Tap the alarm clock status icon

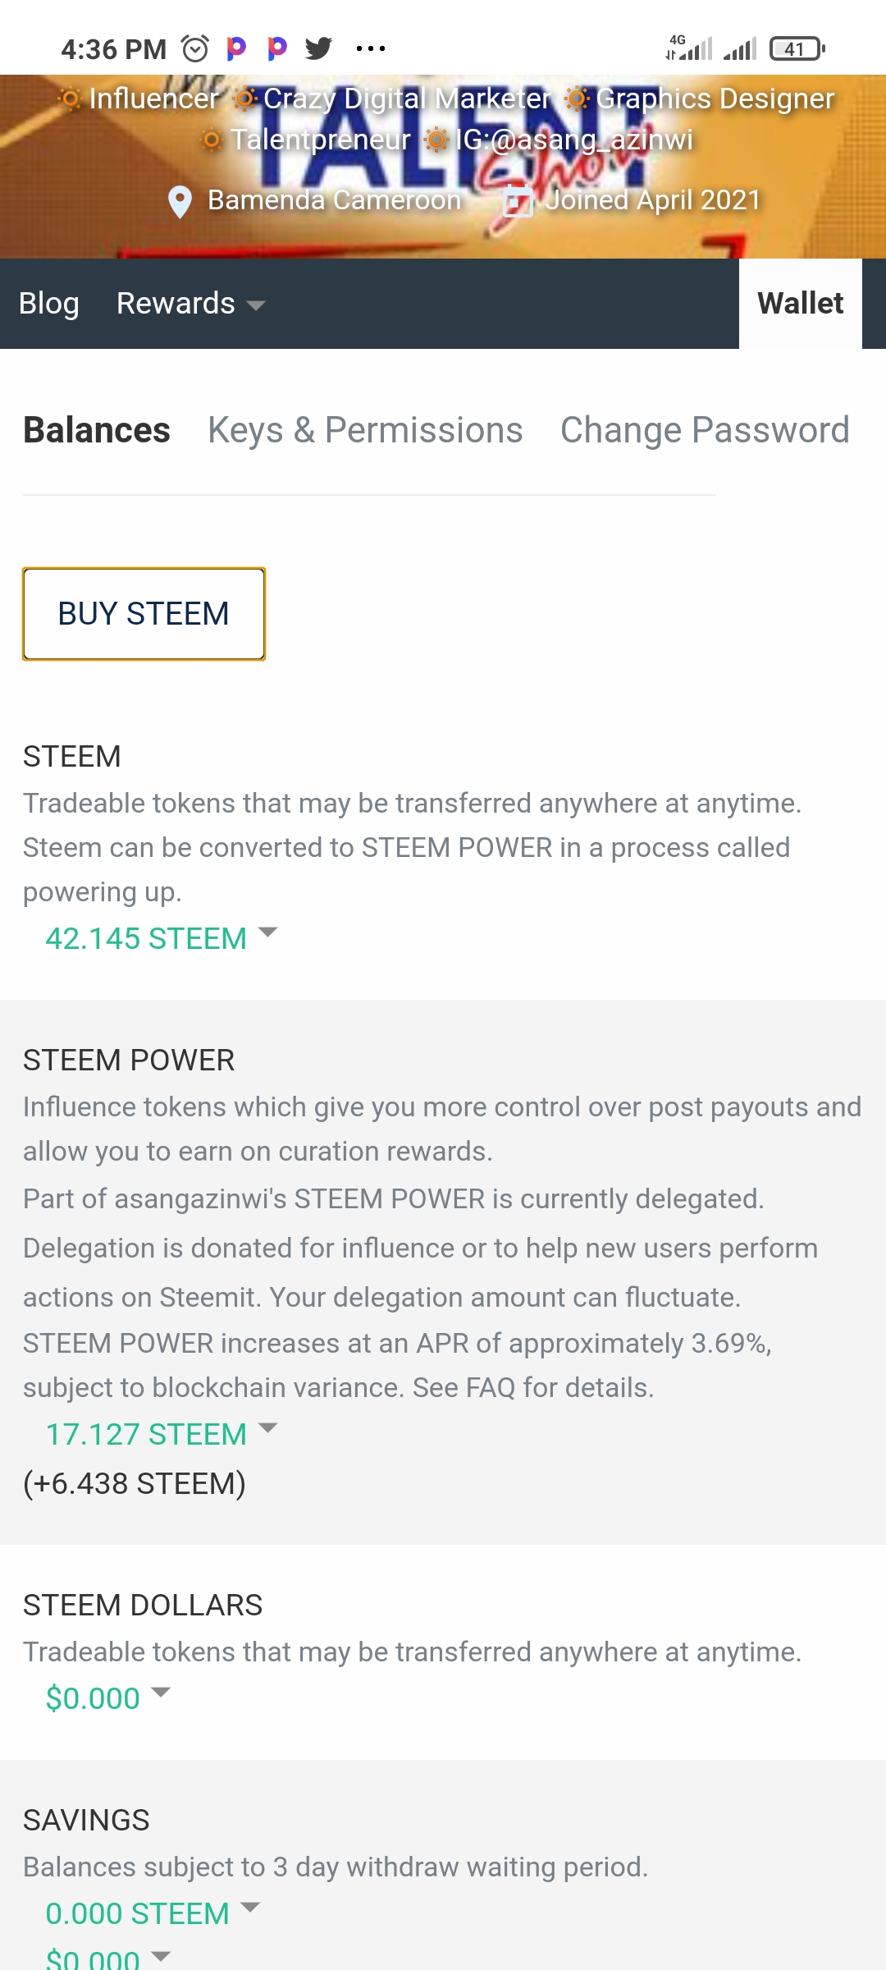pos(195,49)
